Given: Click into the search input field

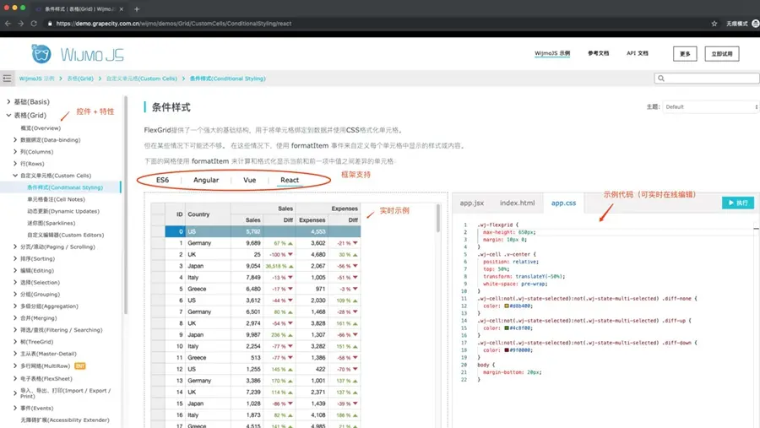Looking at the screenshot, I should [707, 78].
